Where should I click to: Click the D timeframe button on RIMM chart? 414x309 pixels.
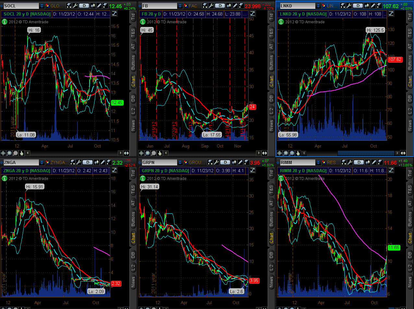(359, 162)
